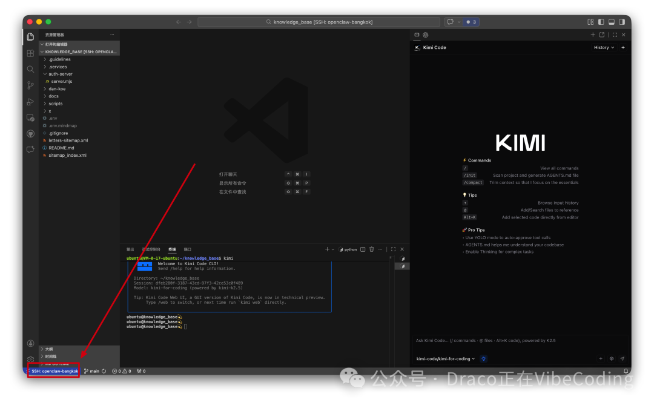654x405 pixels.
Task: Switch to the 输出 output tab
Action: point(130,249)
